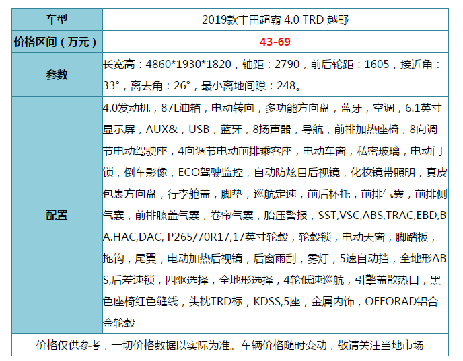The width and height of the screenshot is (463, 361).
Task: Click the ECO驾驶监控 text
Action: tap(211, 173)
